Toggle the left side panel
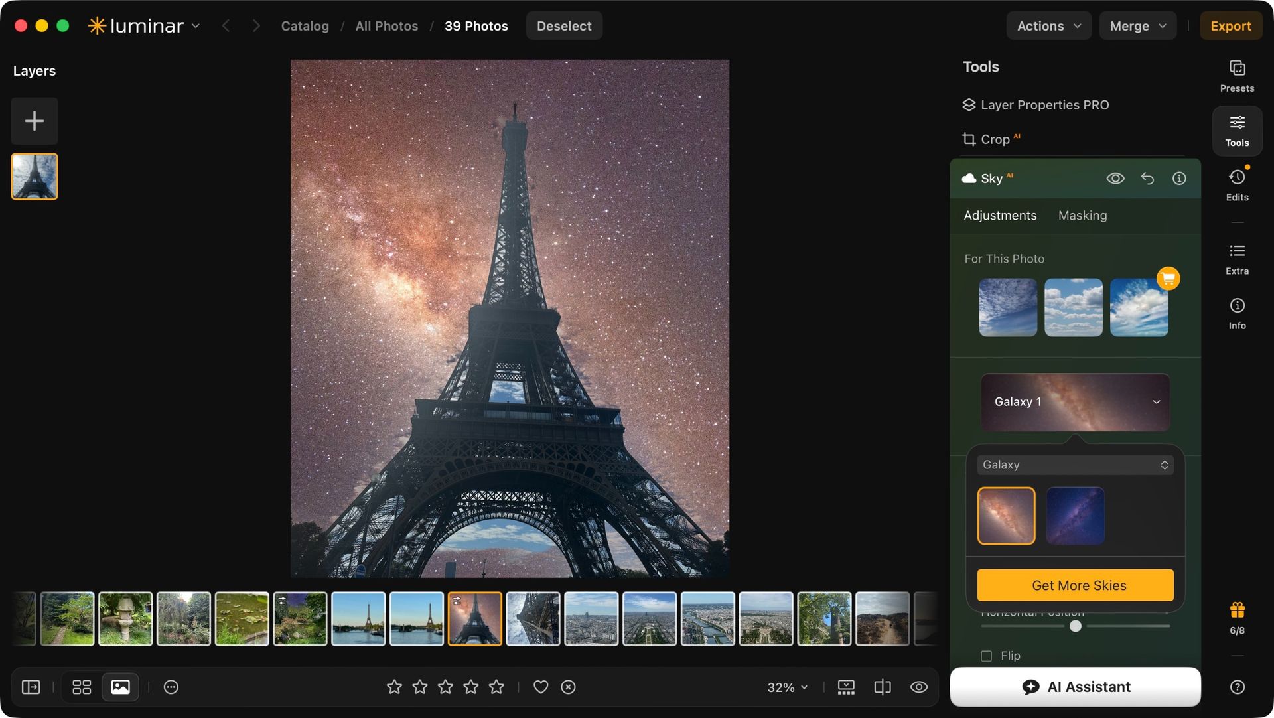The width and height of the screenshot is (1274, 718). coord(31,687)
